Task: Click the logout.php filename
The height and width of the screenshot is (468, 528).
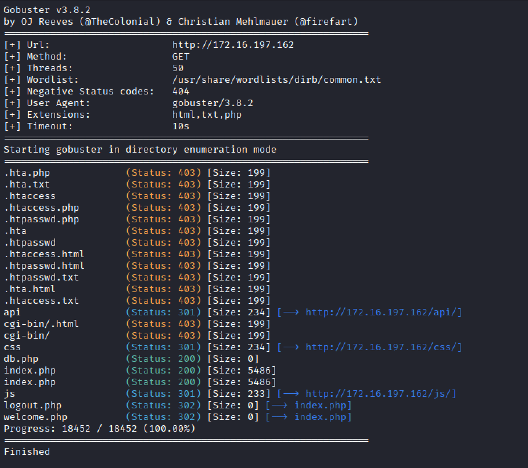Action: [x=33, y=406]
